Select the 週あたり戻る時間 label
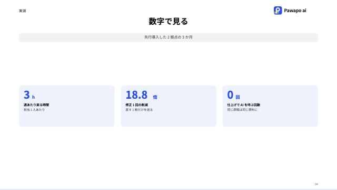The image size is (337, 190). 36,105
